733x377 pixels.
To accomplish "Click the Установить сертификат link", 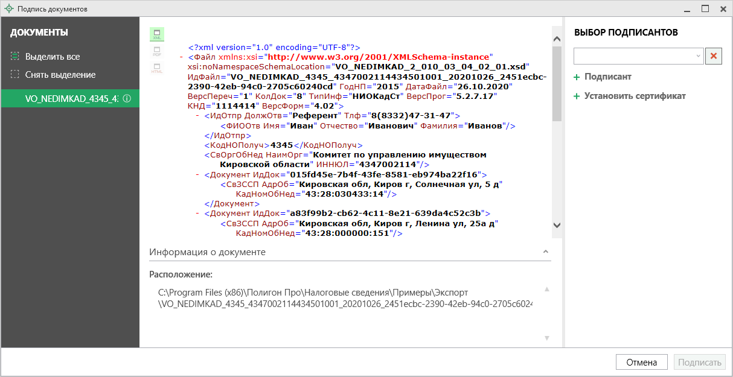I will (635, 96).
